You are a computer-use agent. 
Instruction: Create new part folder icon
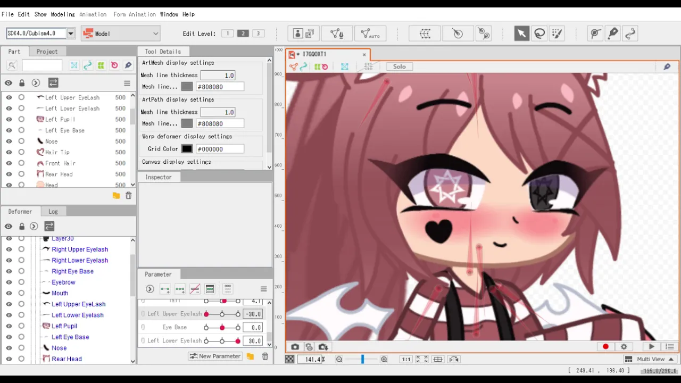point(116,196)
